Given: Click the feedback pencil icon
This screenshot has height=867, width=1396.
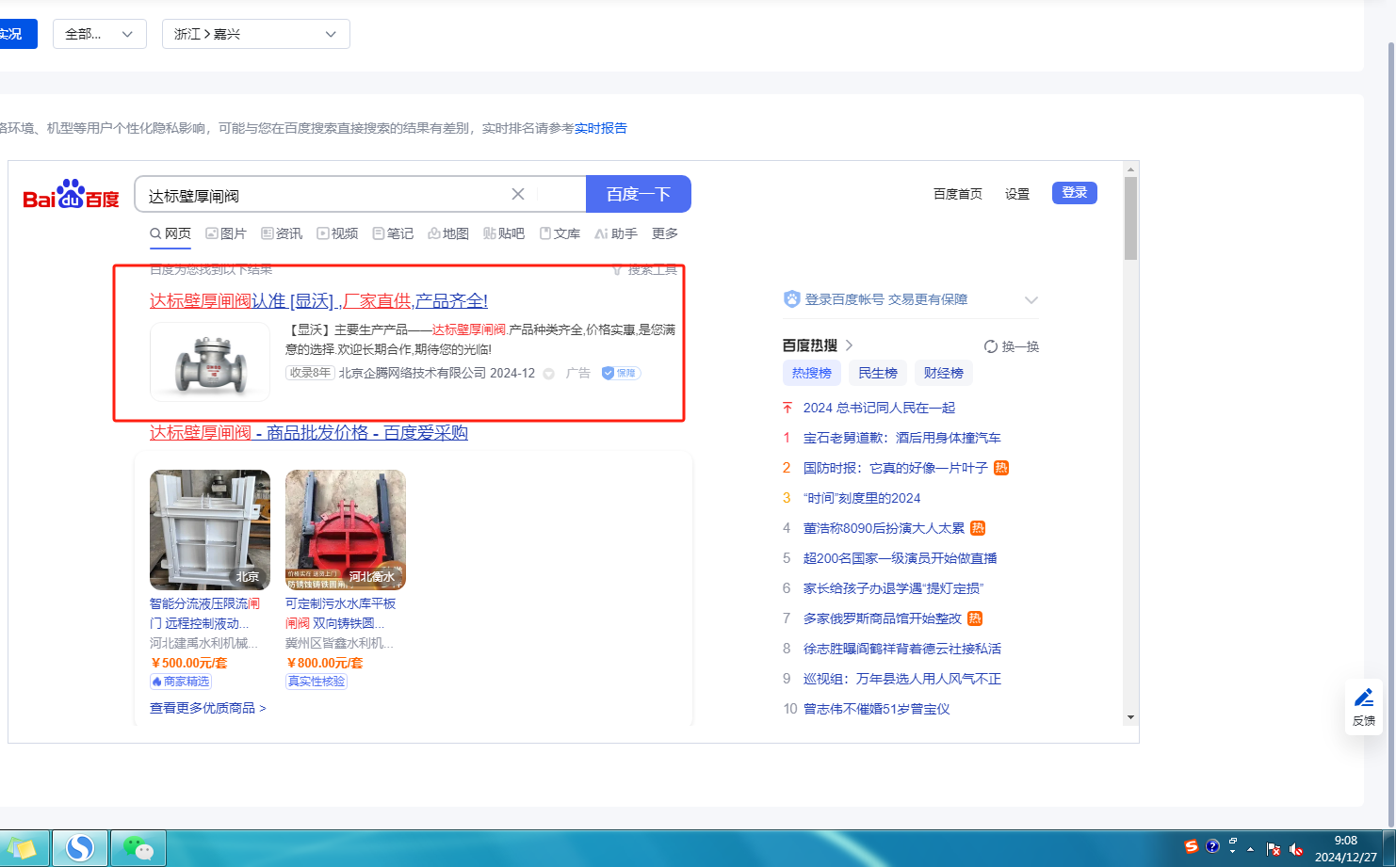Looking at the screenshot, I should tap(1363, 698).
